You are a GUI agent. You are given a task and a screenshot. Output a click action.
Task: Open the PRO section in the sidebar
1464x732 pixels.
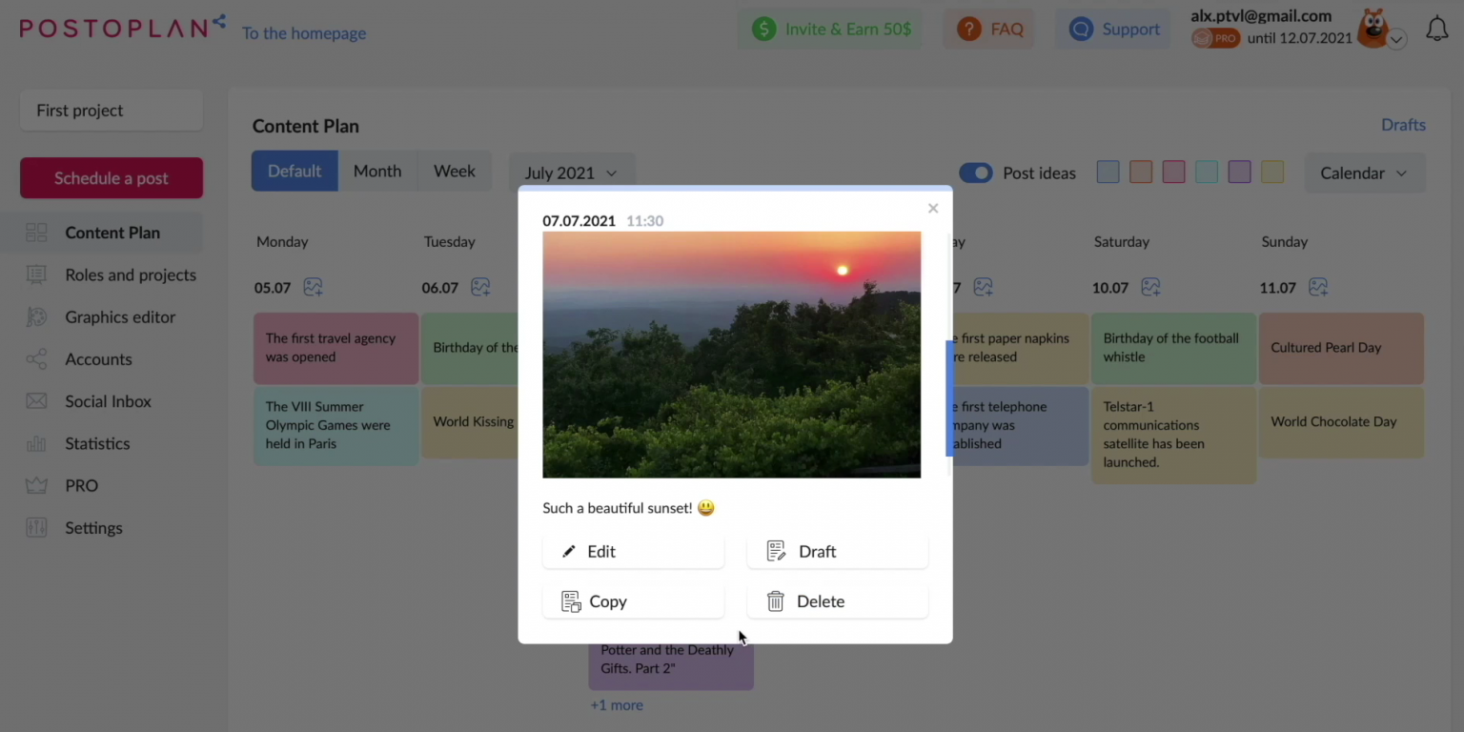81,485
